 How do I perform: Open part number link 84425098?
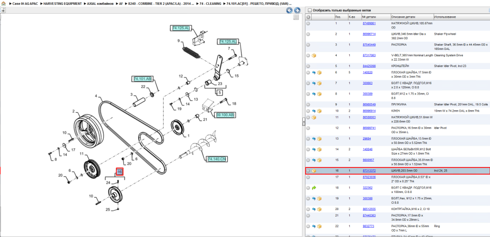[369, 66]
